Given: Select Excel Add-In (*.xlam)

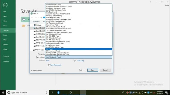Looking at the screenshot, I should tap(79, 45).
